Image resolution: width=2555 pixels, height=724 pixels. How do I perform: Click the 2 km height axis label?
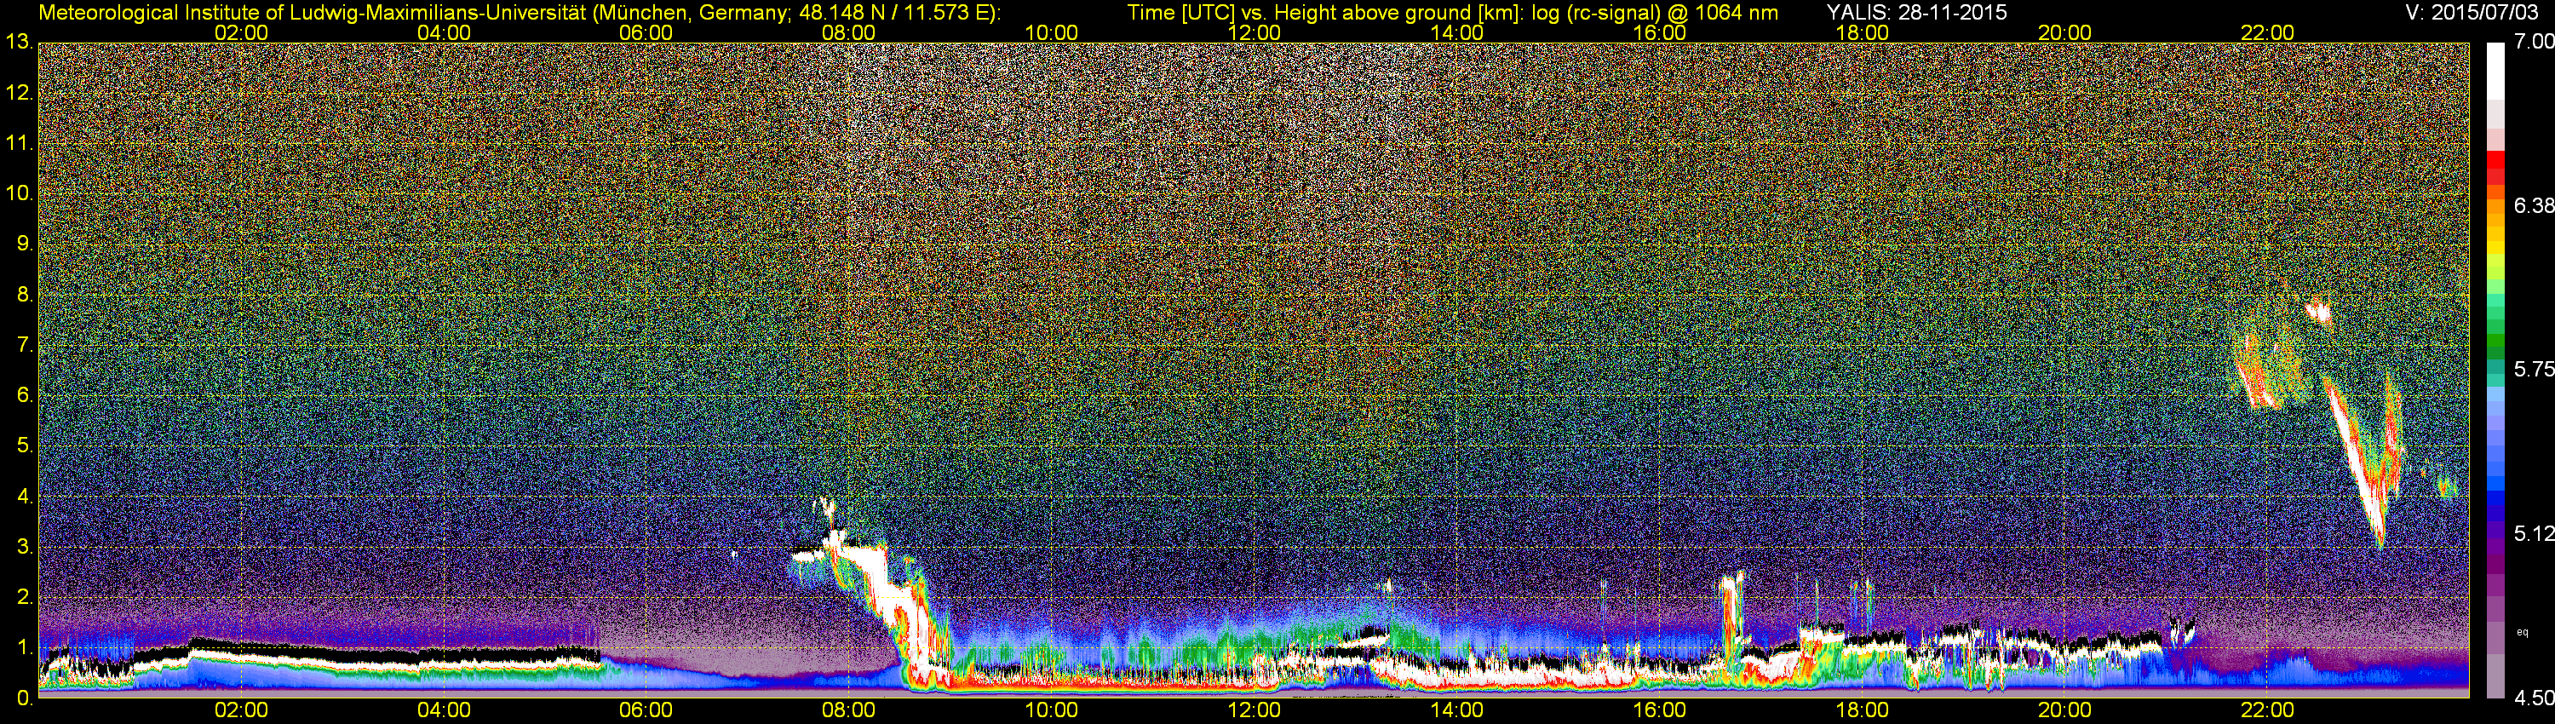click(25, 597)
